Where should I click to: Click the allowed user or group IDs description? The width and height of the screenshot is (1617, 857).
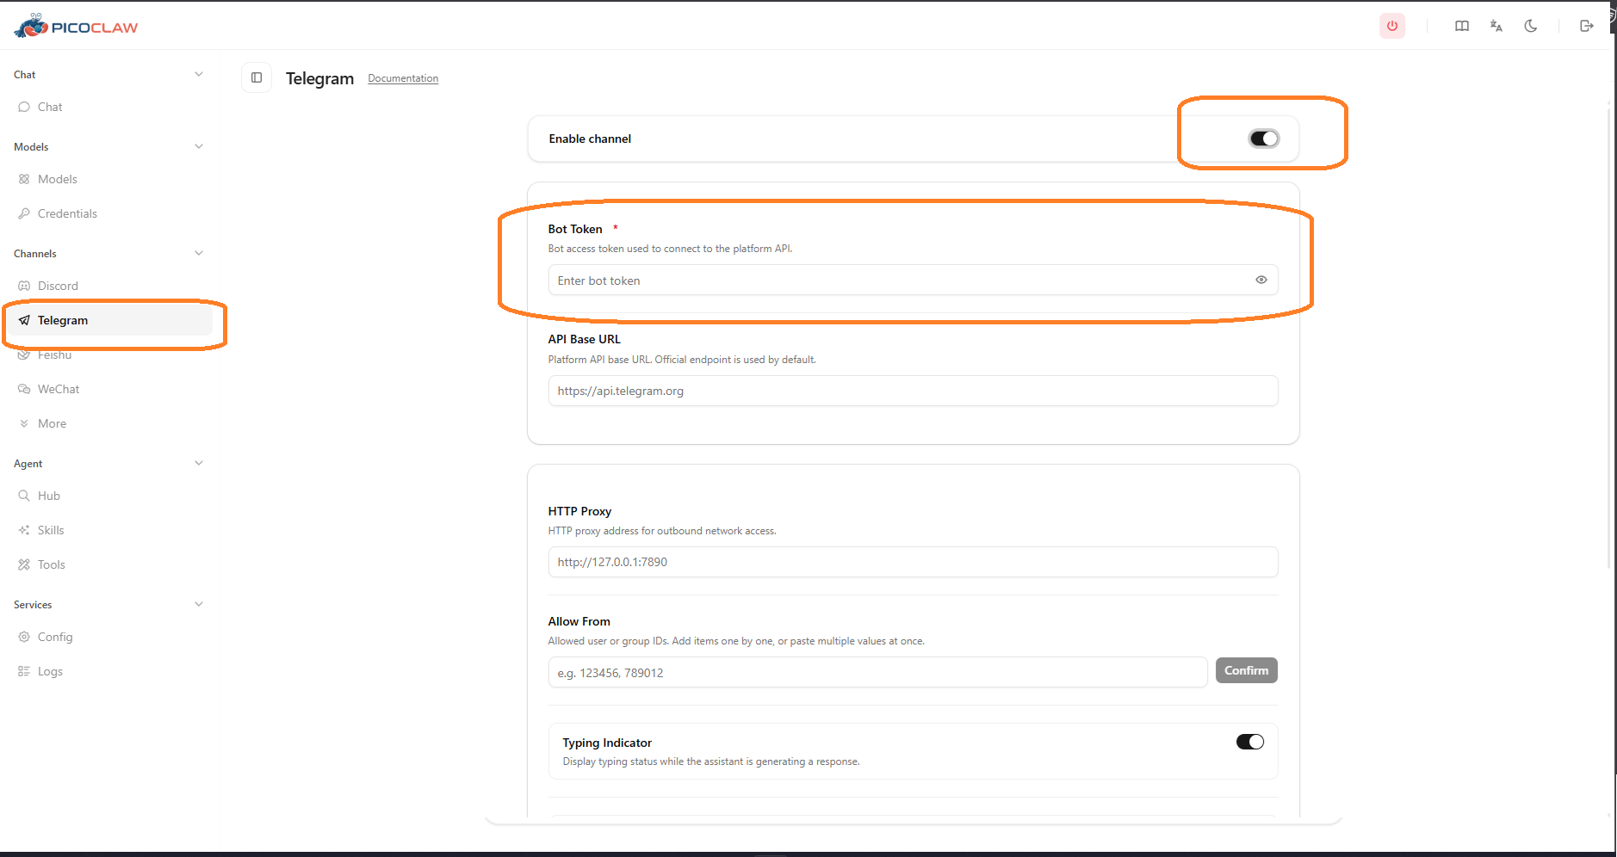point(736,641)
